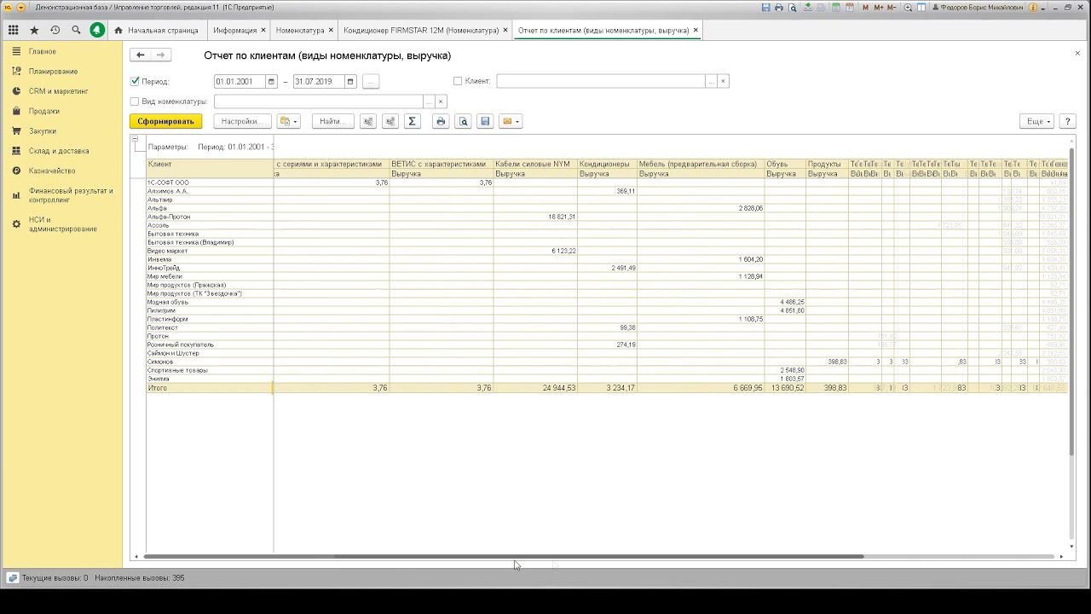This screenshot has width=1091, height=614.
Task: Collapse the report parameters group toggle
Action: coord(135,138)
